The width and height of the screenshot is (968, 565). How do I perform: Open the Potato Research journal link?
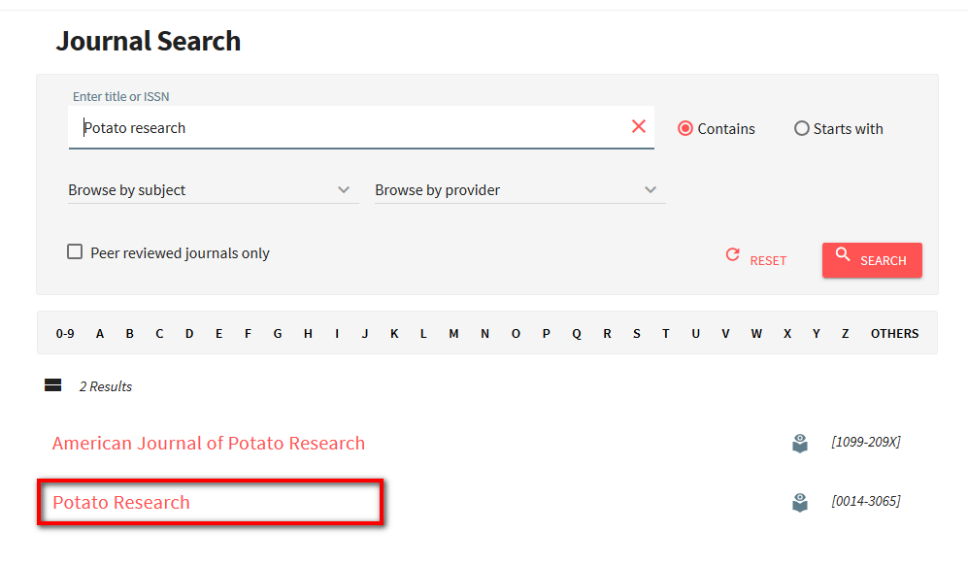coord(121,503)
